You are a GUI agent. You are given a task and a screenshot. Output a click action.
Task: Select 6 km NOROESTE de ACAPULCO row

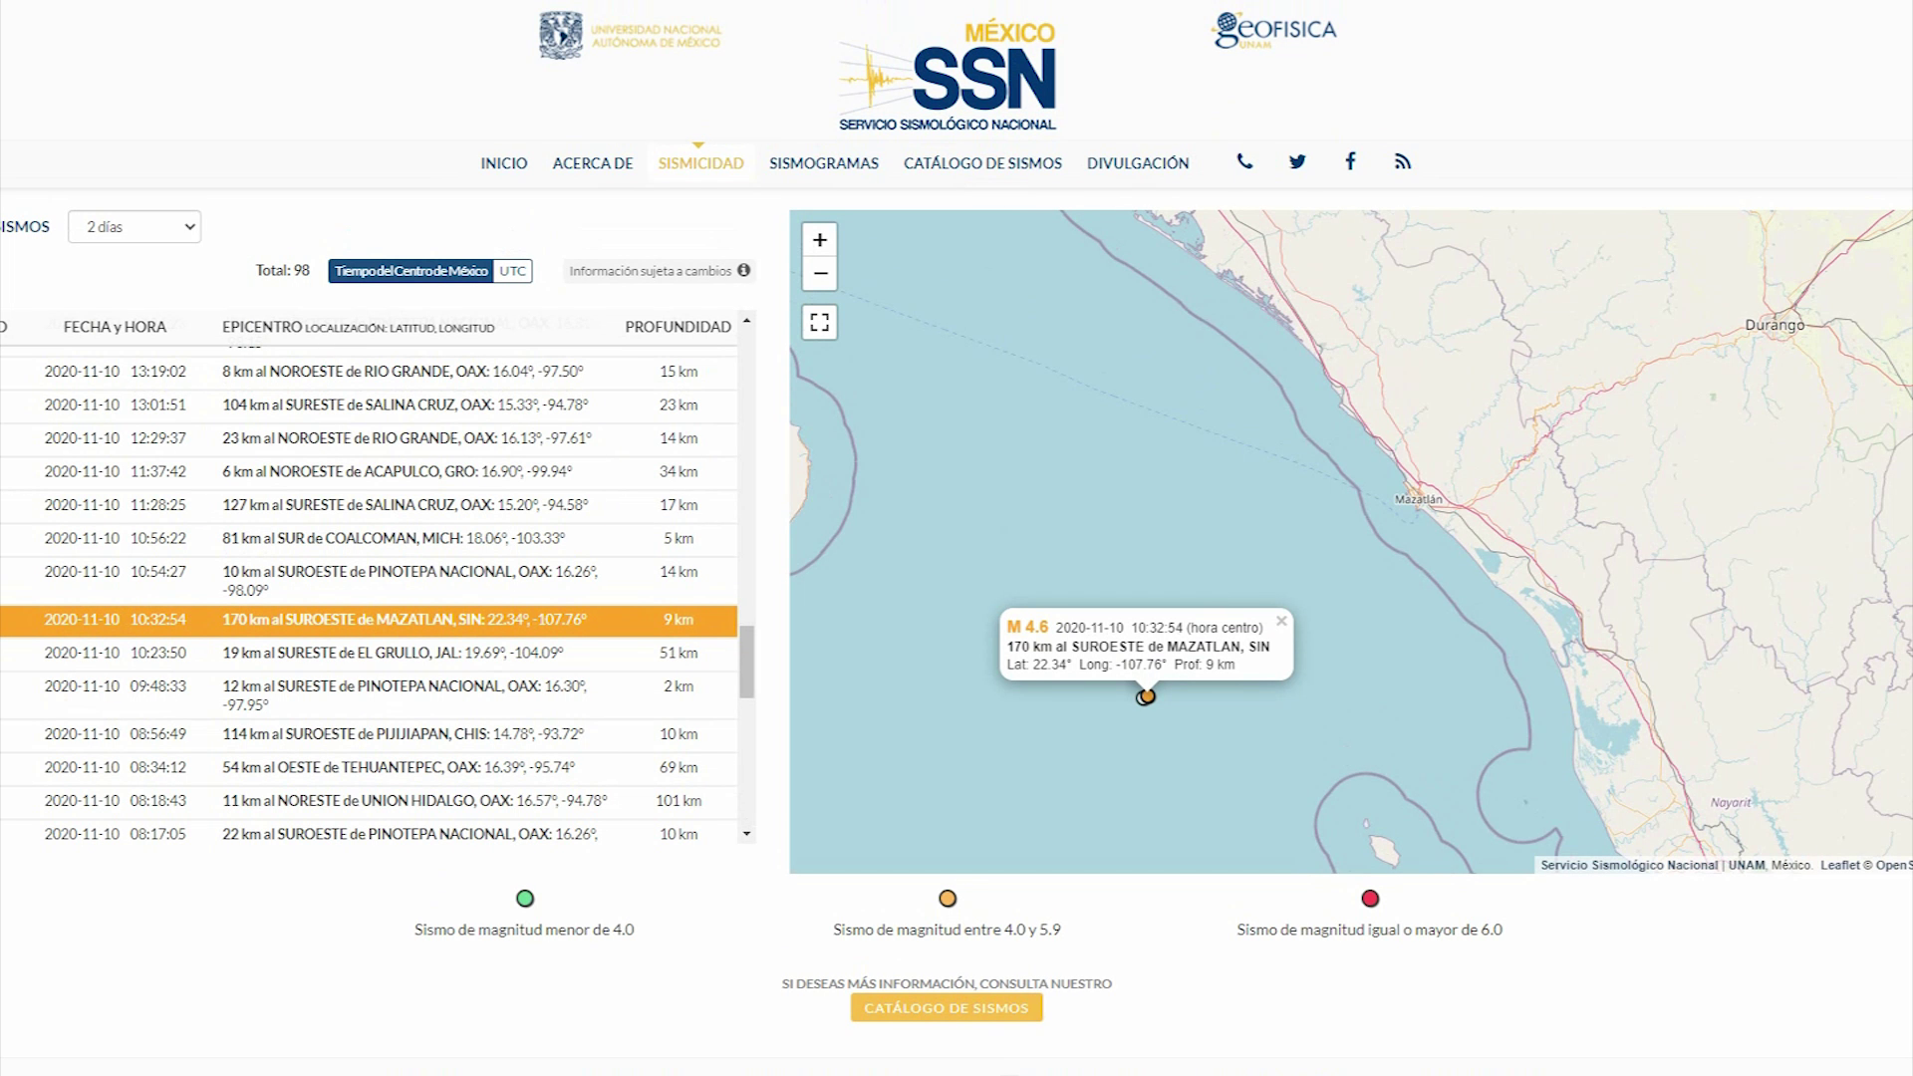[x=369, y=472]
